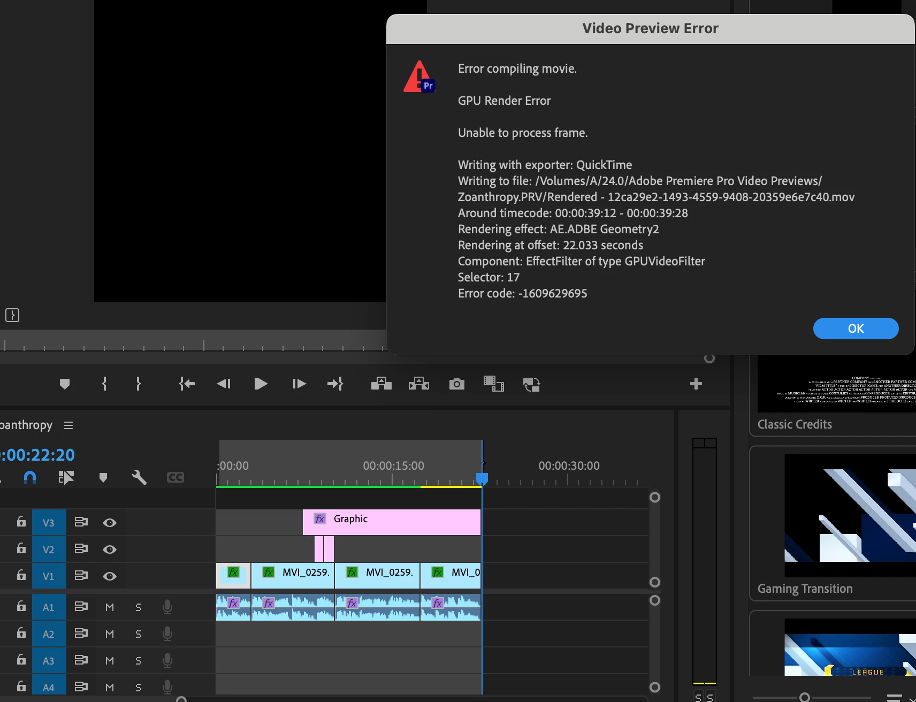Image resolution: width=916 pixels, height=702 pixels.
Task: Target the A2 track header
Action: click(x=49, y=634)
